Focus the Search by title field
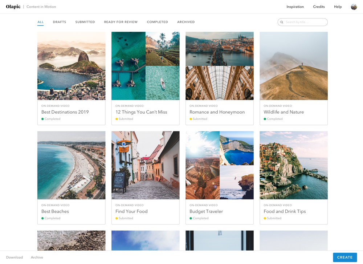The image size is (363, 264). [303, 22]
